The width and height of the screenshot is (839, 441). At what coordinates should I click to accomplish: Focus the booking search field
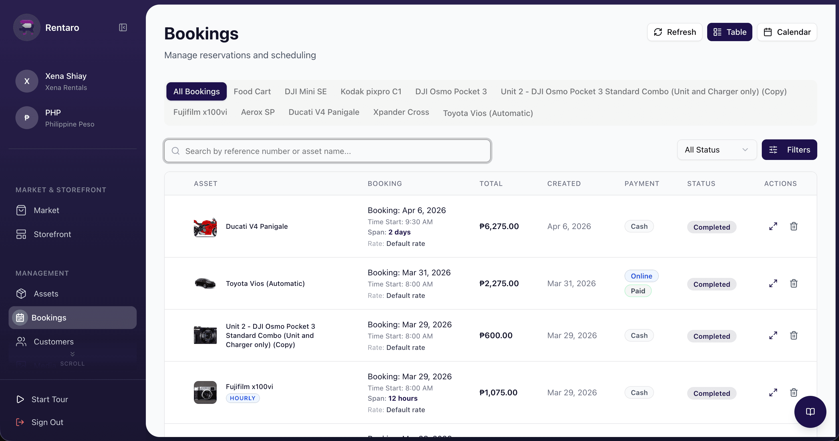coord(327,151)
